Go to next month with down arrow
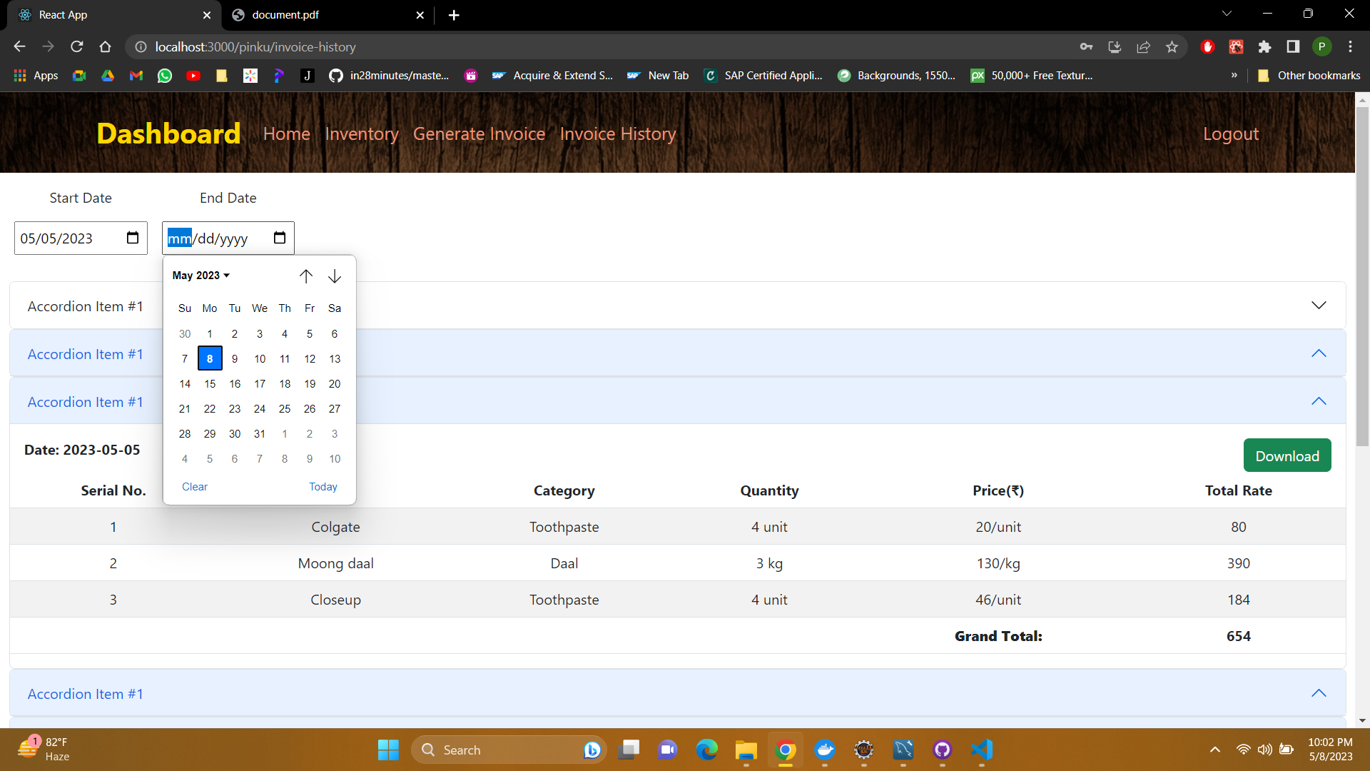The height and width of the screenshot is (771, 1370). click(334, 277)
